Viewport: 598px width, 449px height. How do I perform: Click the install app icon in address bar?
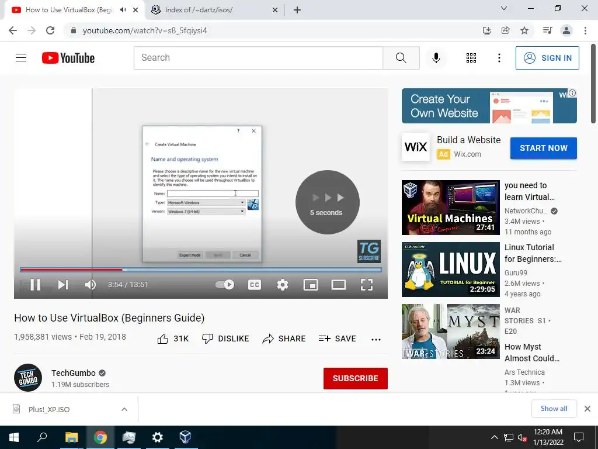point(486,30)
